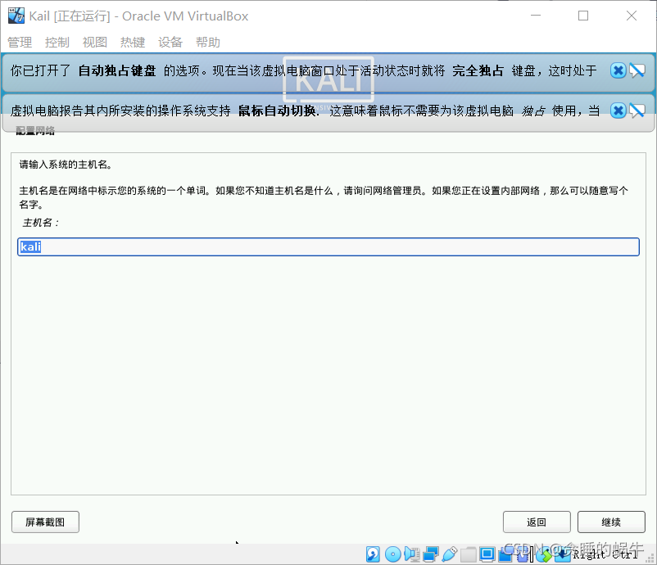
Task: Click the network adapters status icon
Action: [431, 554]
